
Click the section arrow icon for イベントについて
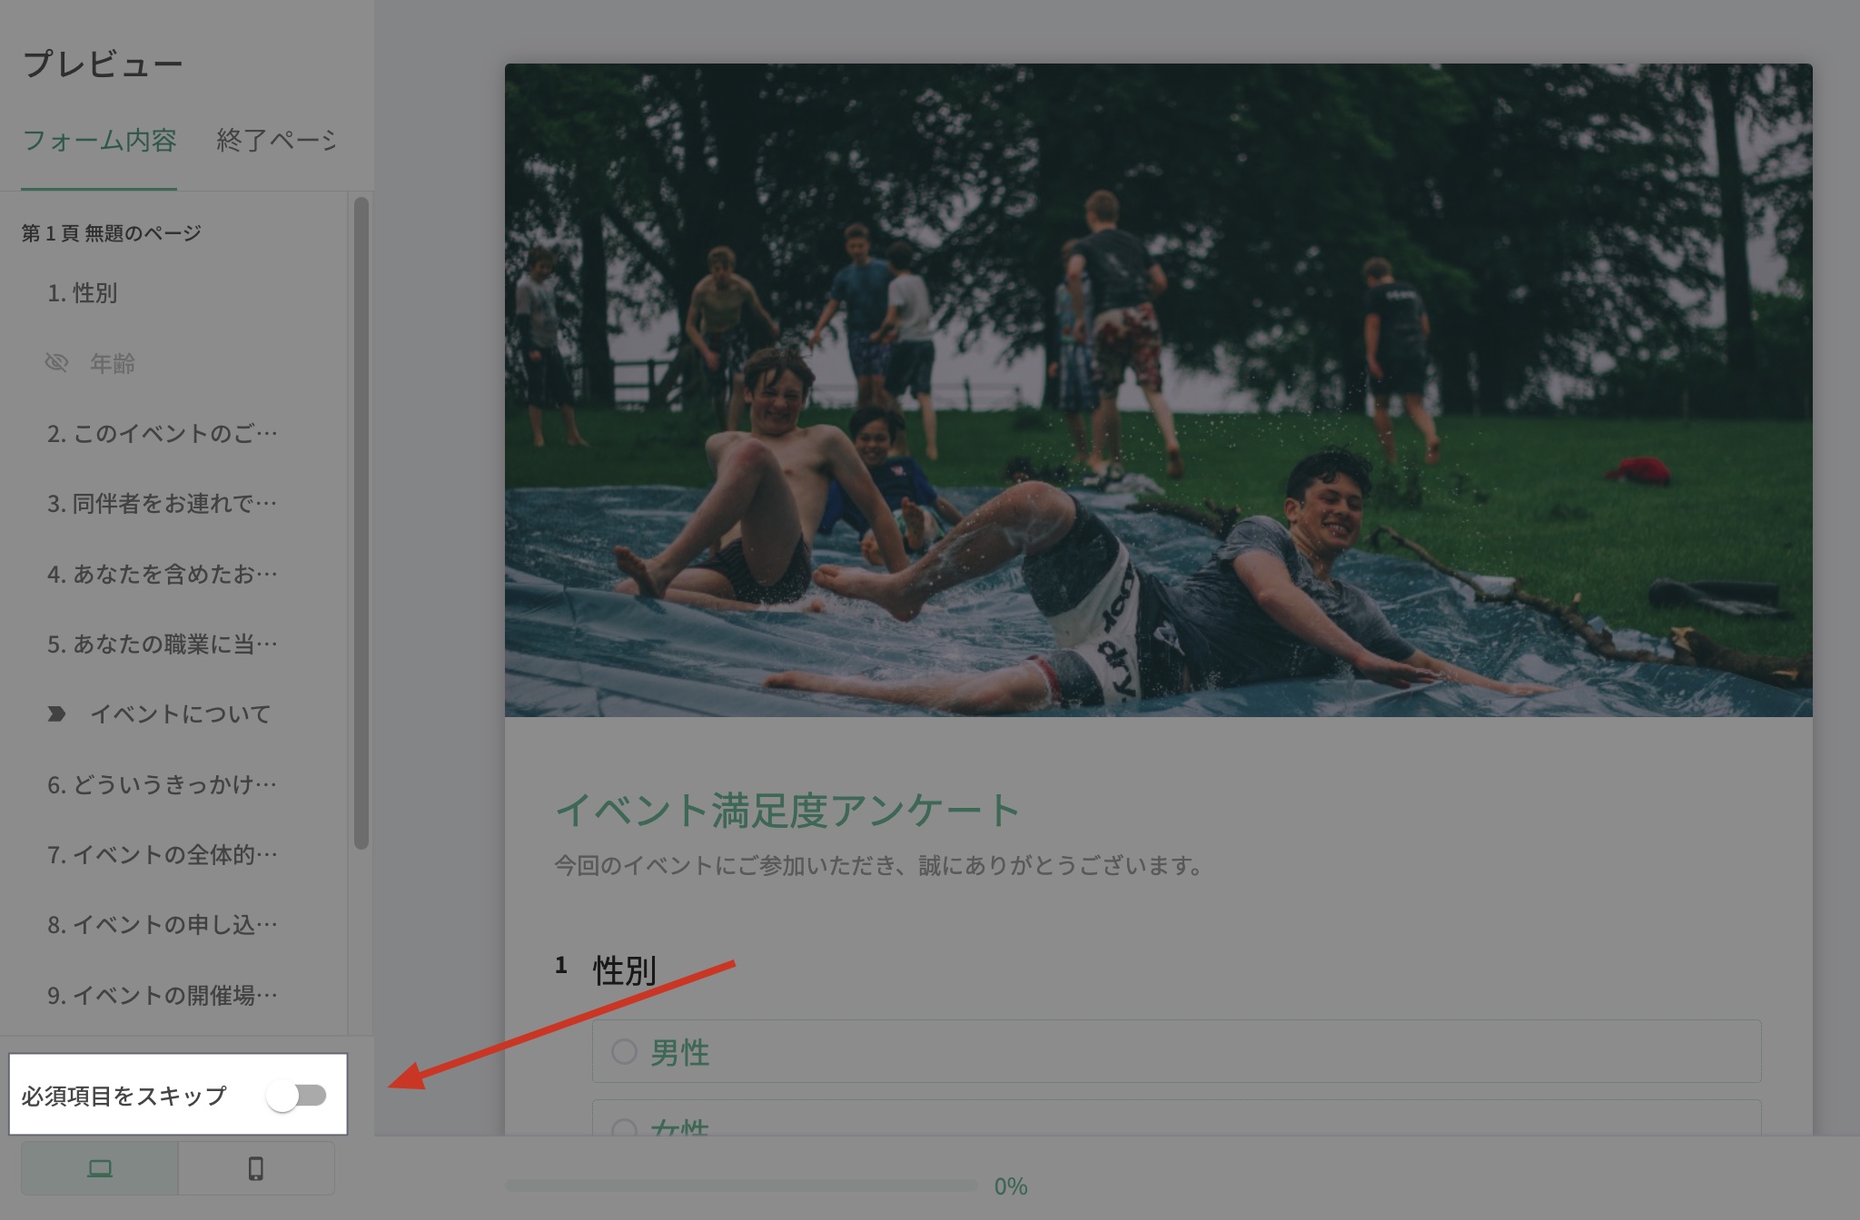pos(56,714)
